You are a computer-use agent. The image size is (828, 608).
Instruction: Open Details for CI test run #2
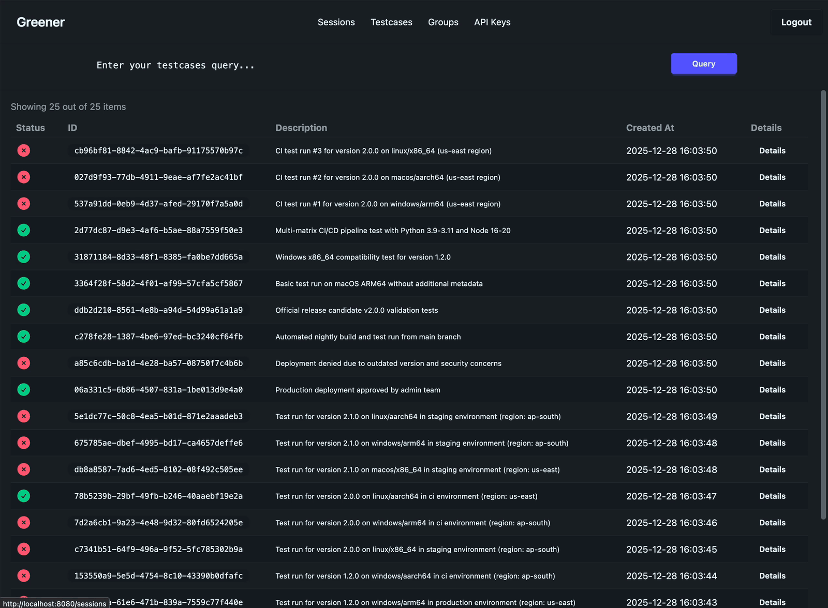(772, 177)
